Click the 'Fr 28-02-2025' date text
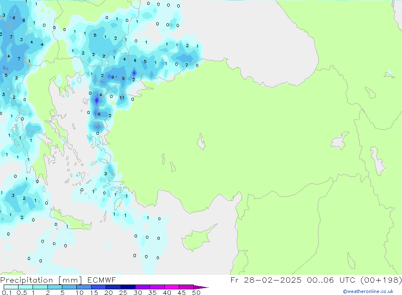This screenshot has height=295, width=402. 266,280
